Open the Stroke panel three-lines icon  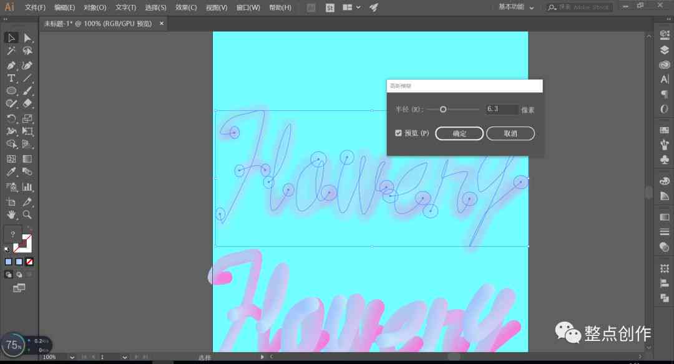(665, 232)
